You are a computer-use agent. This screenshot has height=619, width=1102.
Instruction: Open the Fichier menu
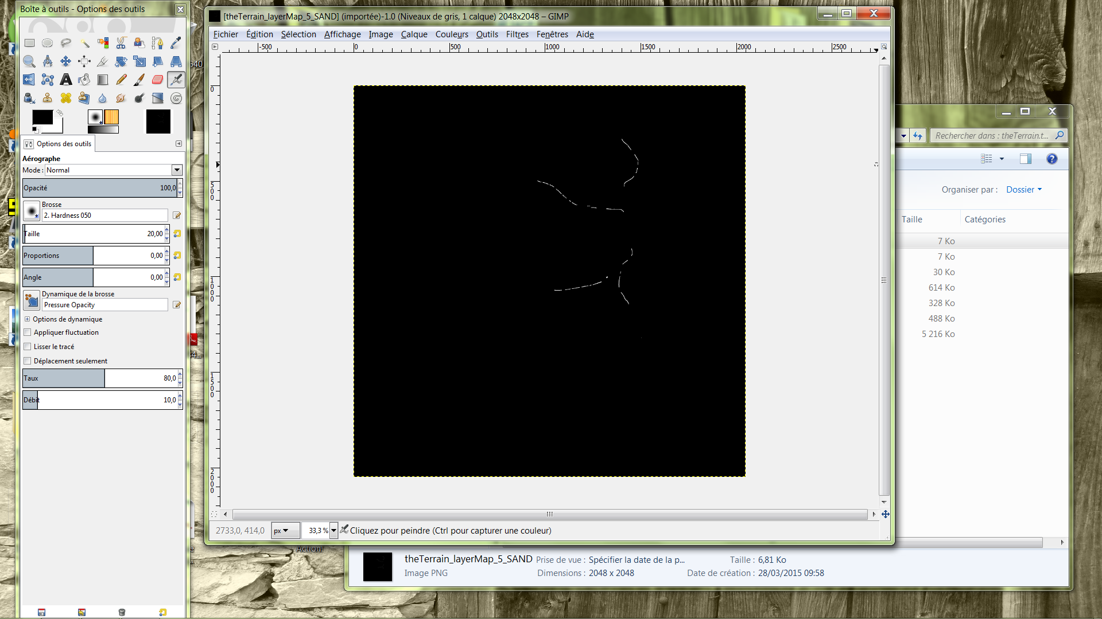pyautogui.click(x=226, y=34)
